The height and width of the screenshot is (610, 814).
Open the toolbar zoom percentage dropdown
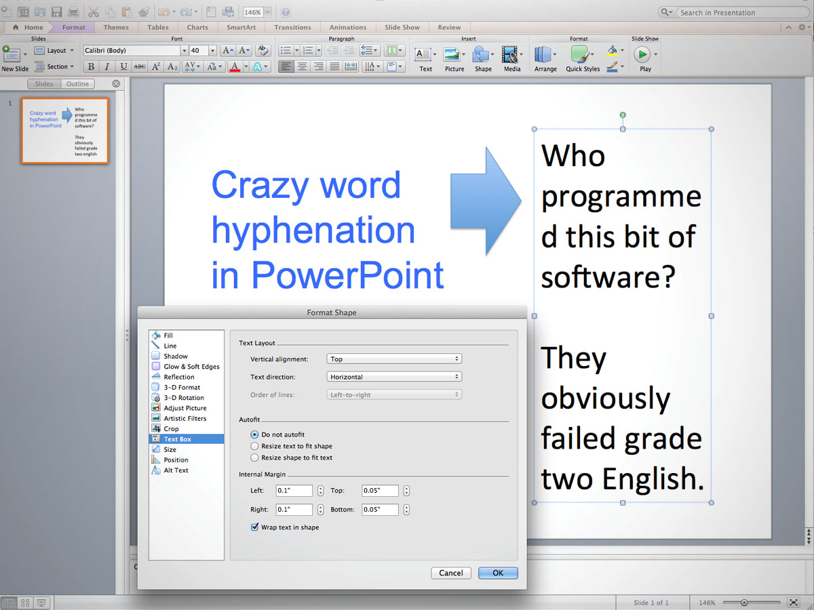tap(269, 12)
